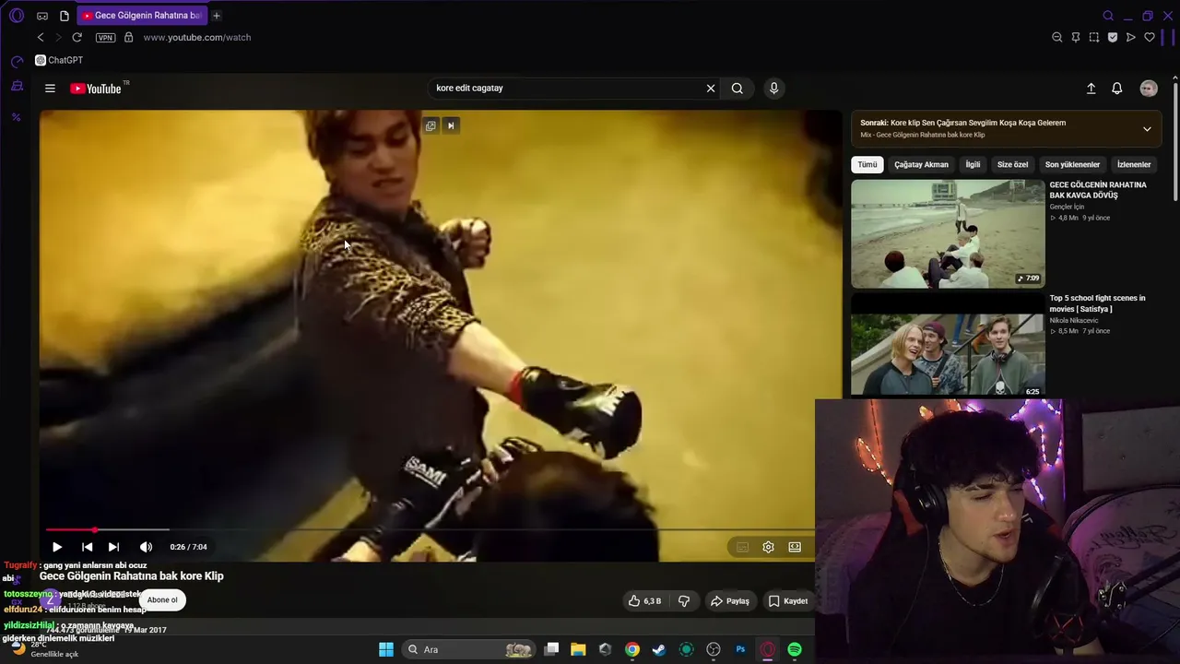
Task: Open Opera sidebar GX control icon
Action: click(17, 87)
